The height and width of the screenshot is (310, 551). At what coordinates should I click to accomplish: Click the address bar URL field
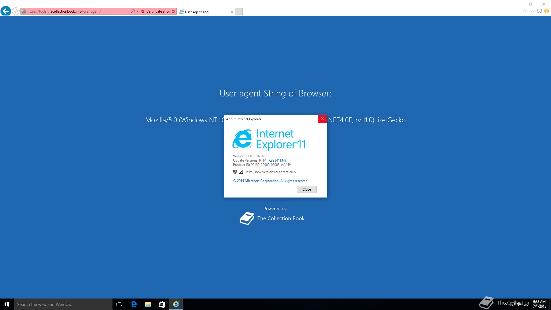click(75, 11)
